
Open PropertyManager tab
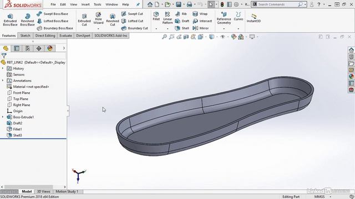(17, 48)
